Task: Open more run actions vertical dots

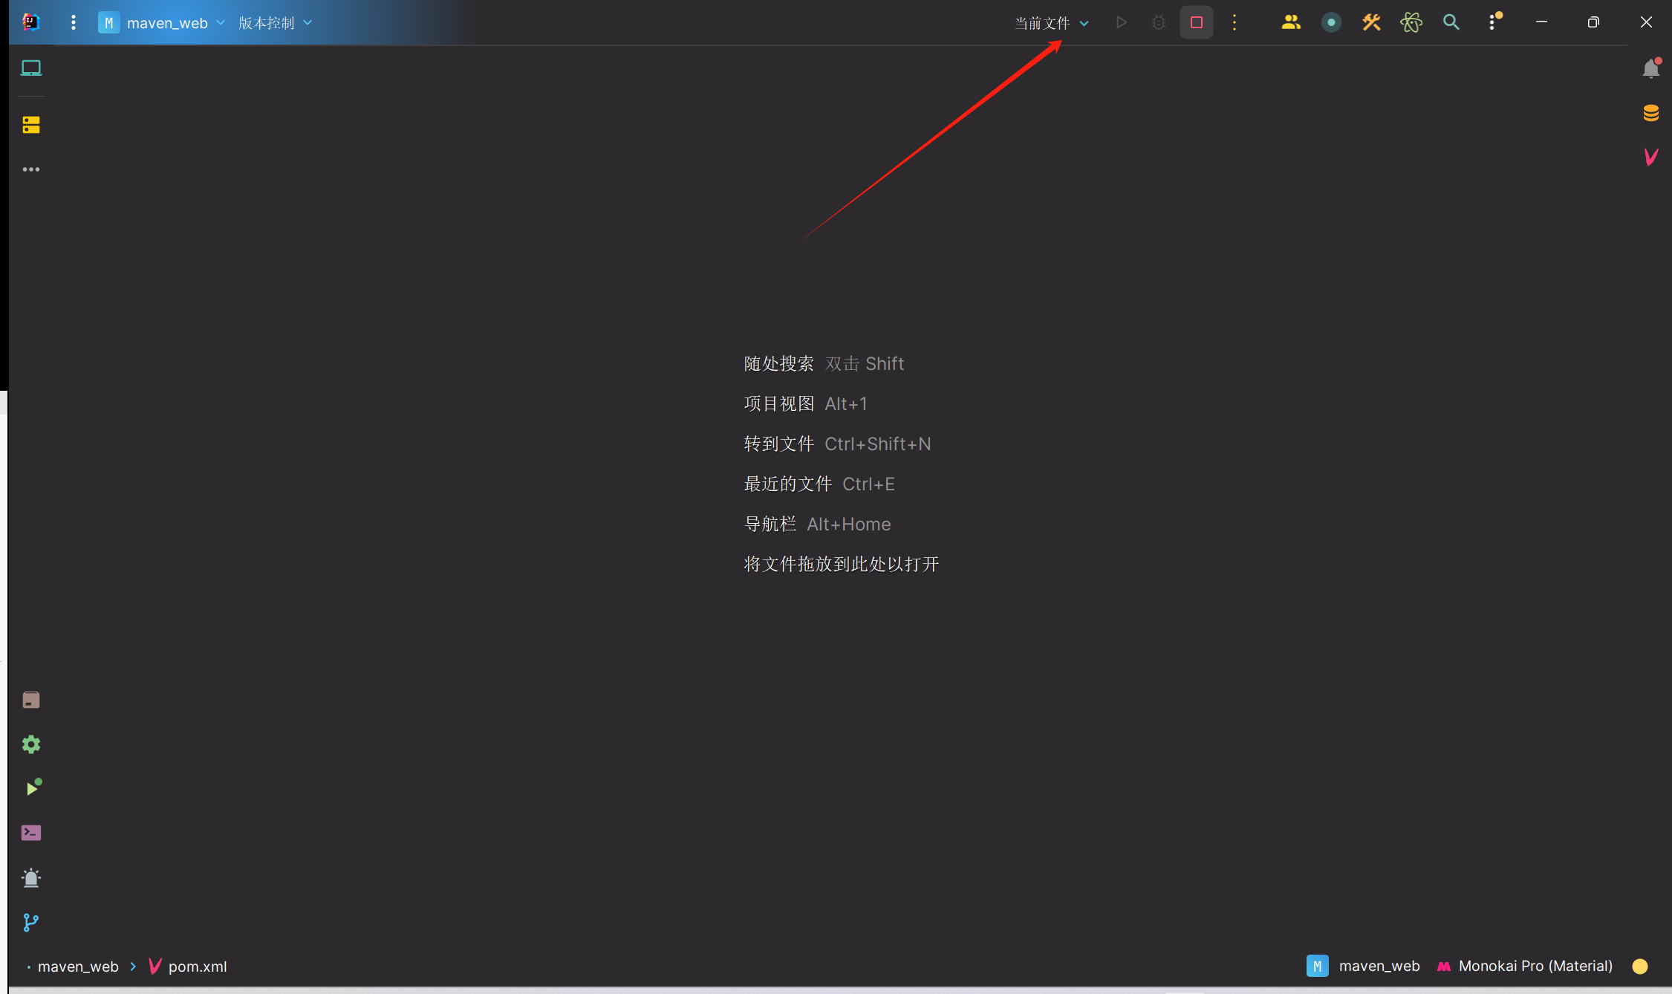Action: click(x=1235, y=22)
